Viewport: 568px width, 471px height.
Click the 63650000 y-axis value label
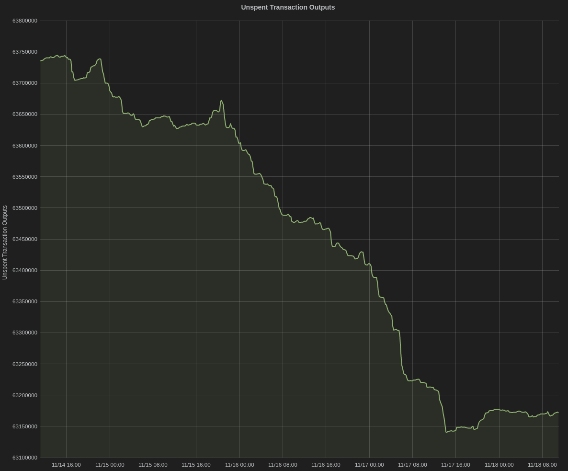25,114
